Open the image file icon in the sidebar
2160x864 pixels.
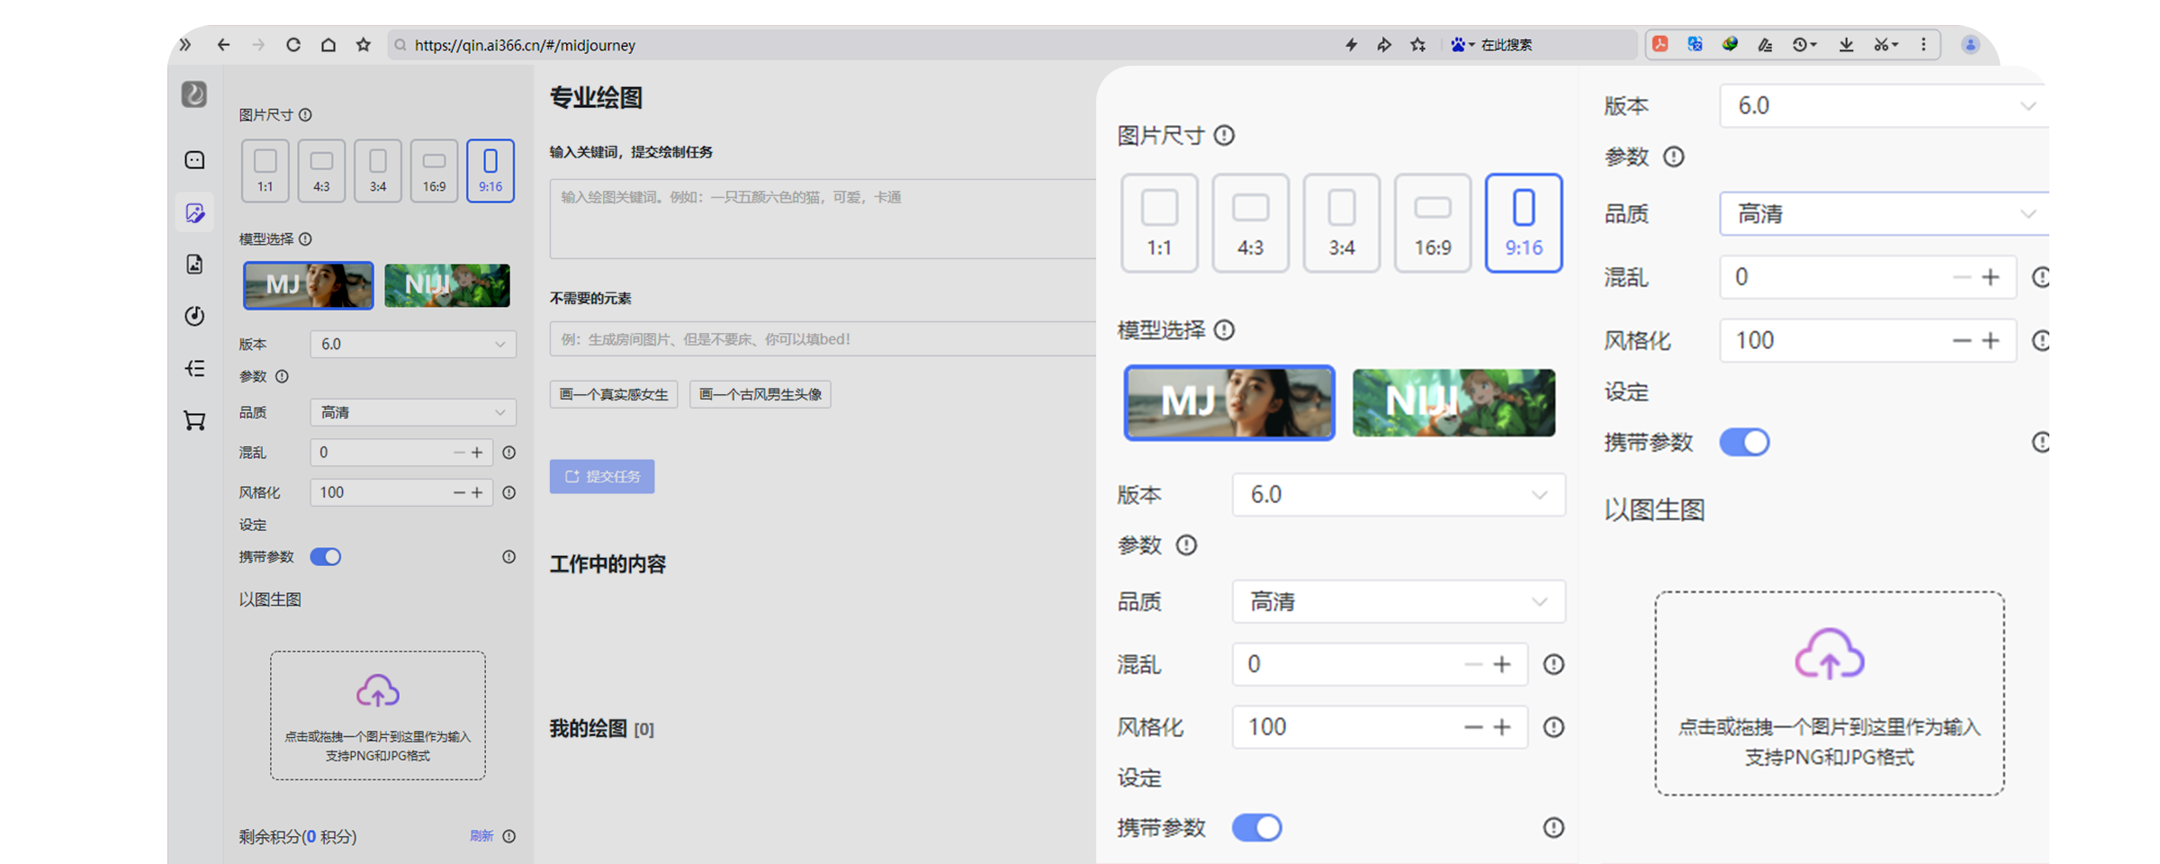pyautogui.click(x=194, y=264)
